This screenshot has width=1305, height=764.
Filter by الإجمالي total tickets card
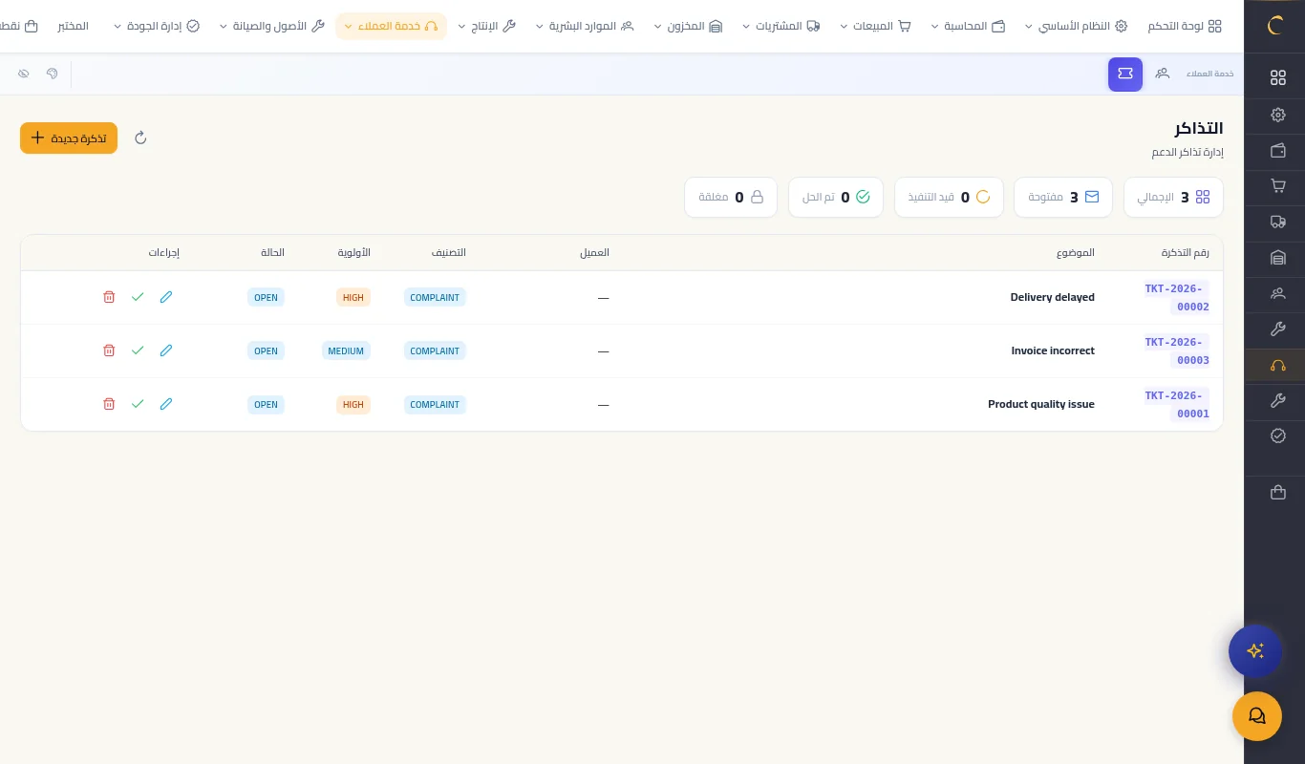(x=1173, y=197)
